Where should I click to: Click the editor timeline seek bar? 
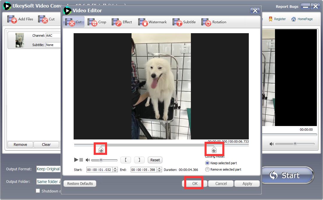pyautogui.click(x=161, y=145)
